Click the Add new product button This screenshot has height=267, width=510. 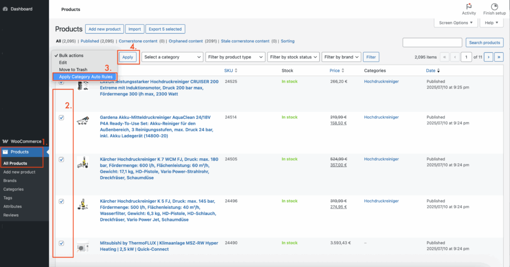tap(105, 29)
